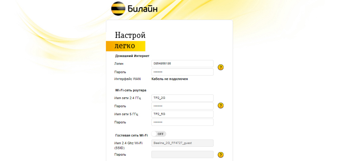Click the 'Домашний Интернет' section heading
358x161 pixels.
pos(132,56)
